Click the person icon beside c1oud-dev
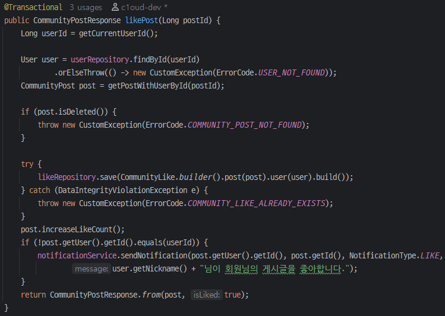This screenshot has height=316, width=445. (x=115, y=7)
